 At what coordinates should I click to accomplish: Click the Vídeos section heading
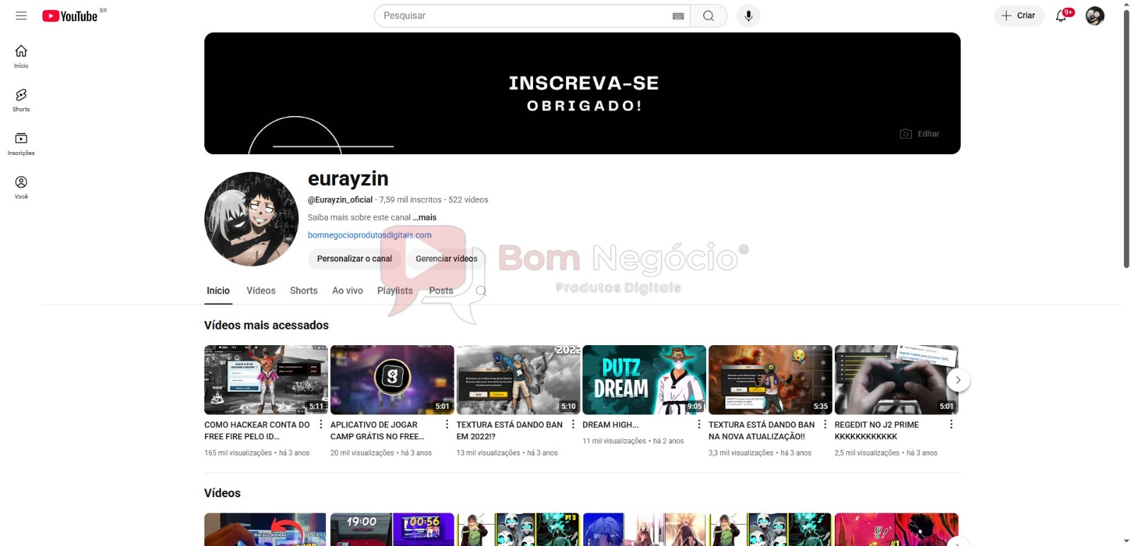223,493
